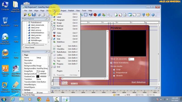Select the Proportional resize mode radio button
This screenshot has height=102, width=182.
click(x=114, y=73)
